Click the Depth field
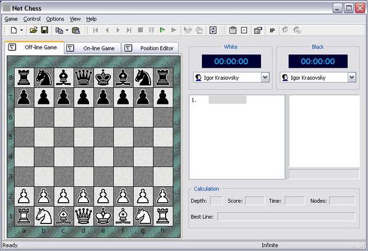368x251 pixels. 216,201
